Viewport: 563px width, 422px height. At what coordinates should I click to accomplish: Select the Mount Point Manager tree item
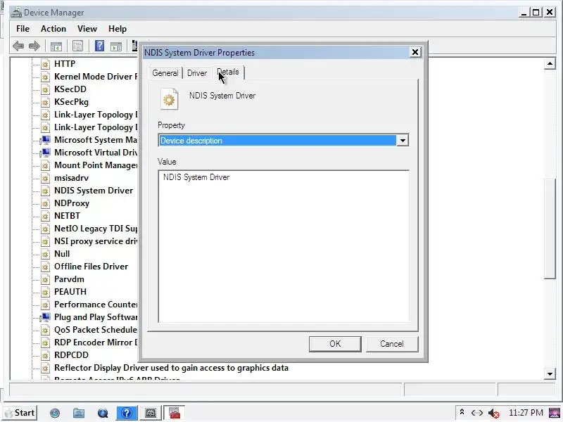tap(96, 165)
